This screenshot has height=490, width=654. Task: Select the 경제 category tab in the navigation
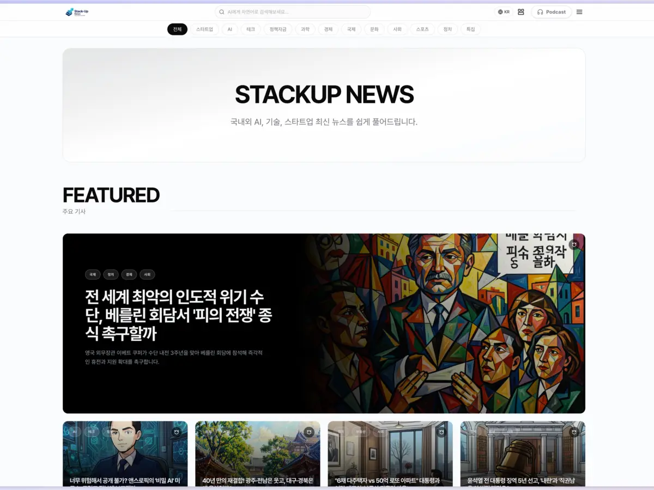328,29
